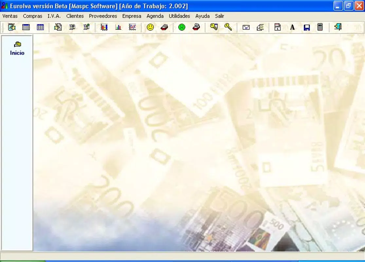The image size is (365, 262).
Task: Open the Proveedores menu
Action: (x=103, y=16)
